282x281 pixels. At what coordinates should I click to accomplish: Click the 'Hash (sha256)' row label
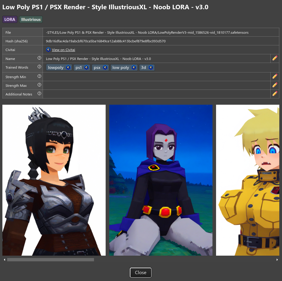click(16, 41)
